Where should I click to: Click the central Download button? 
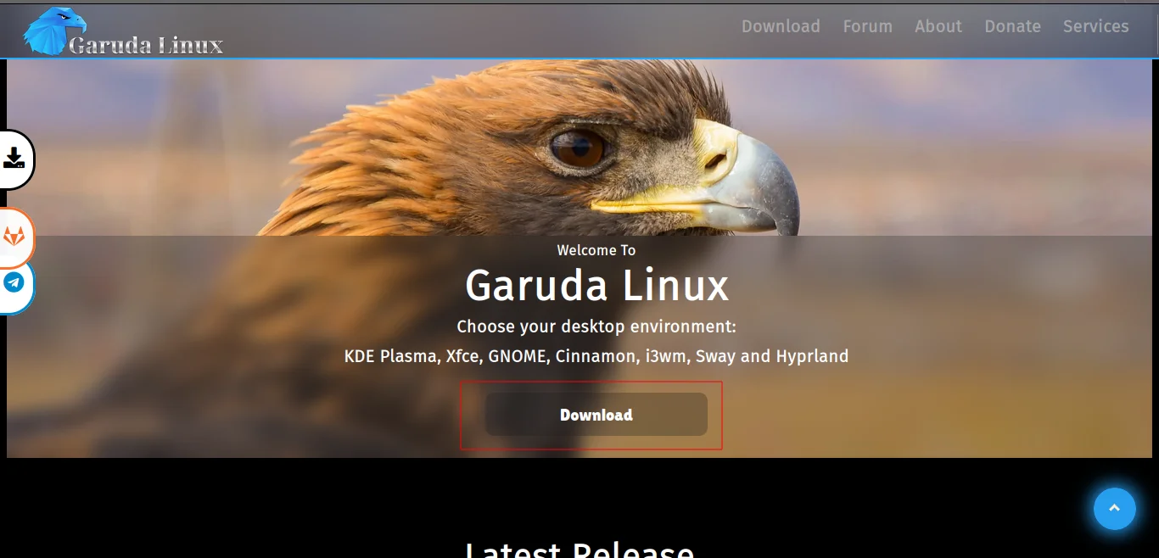coord(596,415)
